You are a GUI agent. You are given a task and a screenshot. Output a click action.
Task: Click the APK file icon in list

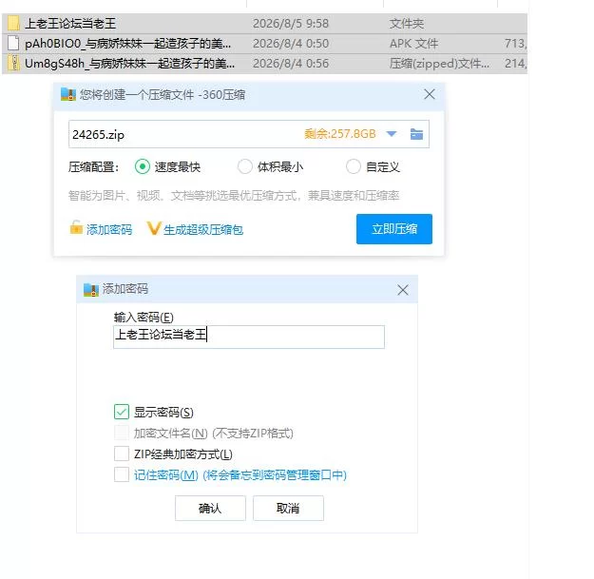pos(13,43)
